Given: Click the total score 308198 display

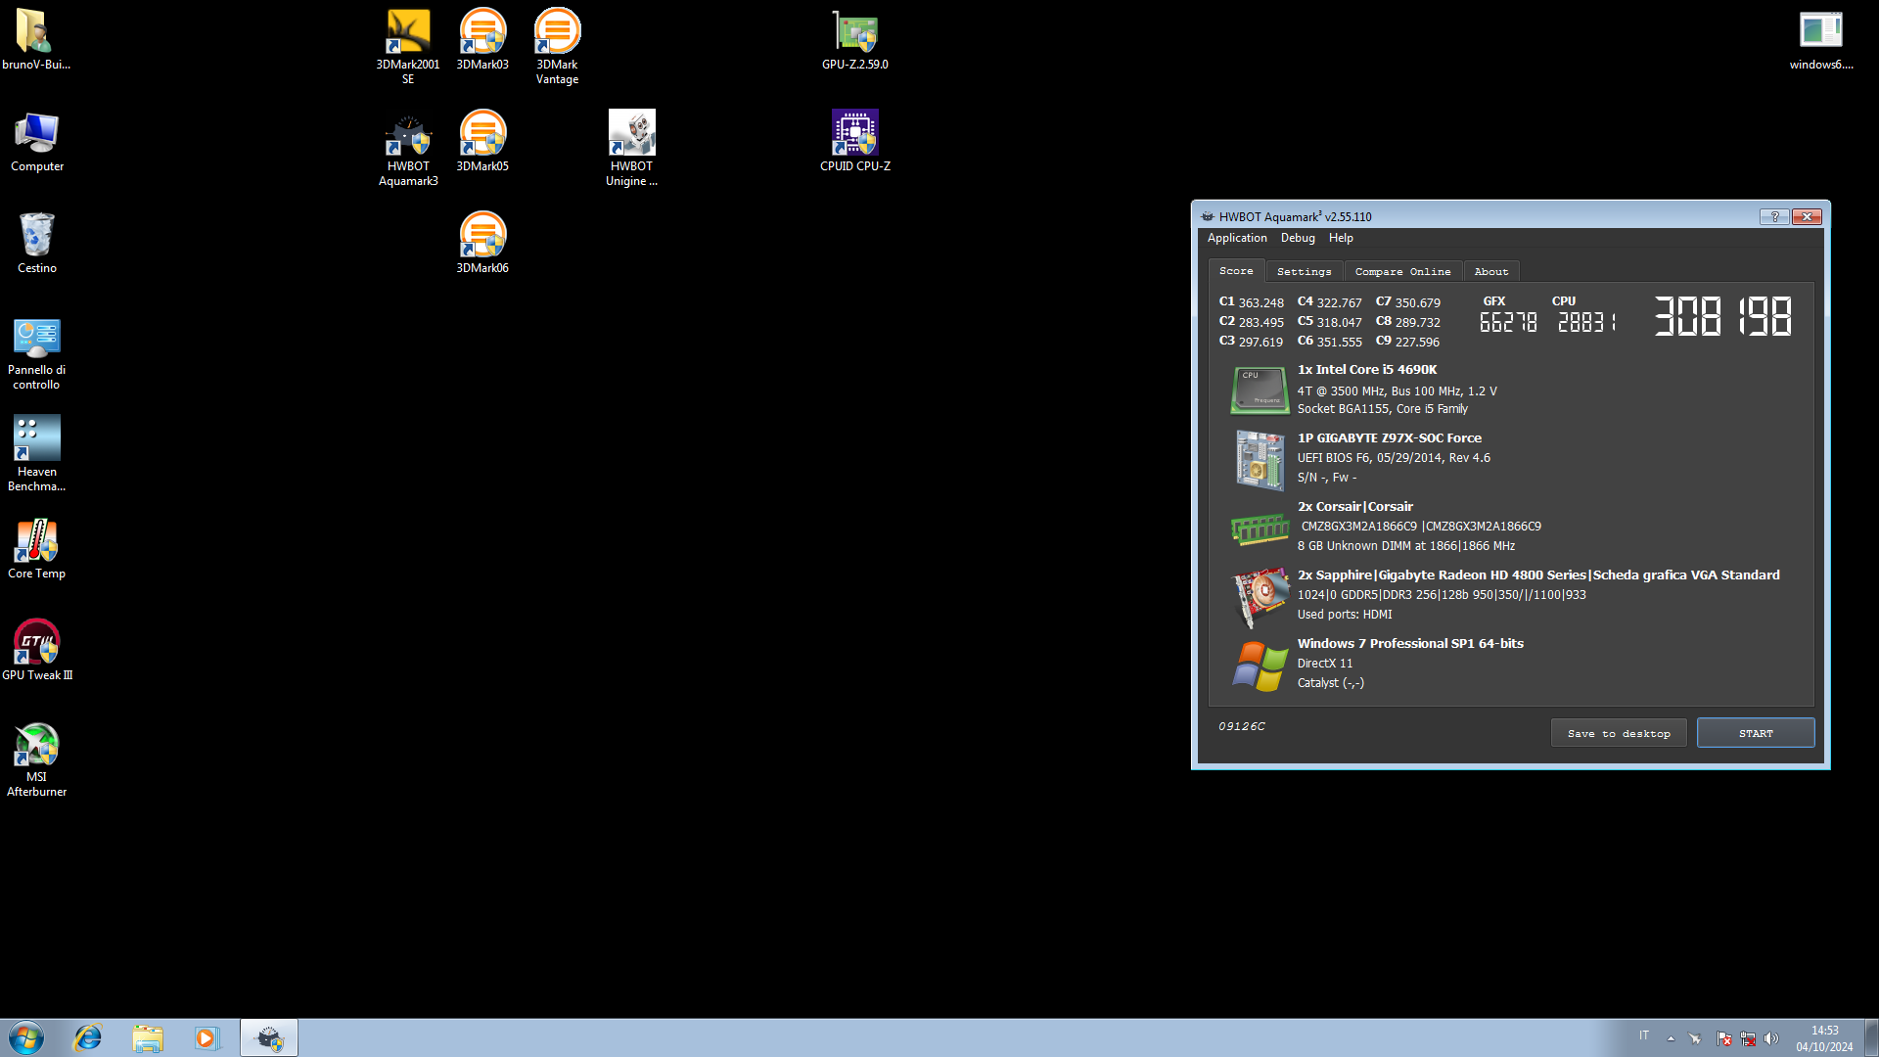Looking at the screenshot, I should (x=1722, y=316).
